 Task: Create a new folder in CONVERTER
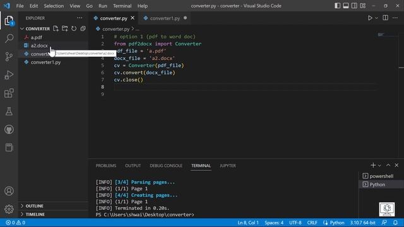(64, 28)
